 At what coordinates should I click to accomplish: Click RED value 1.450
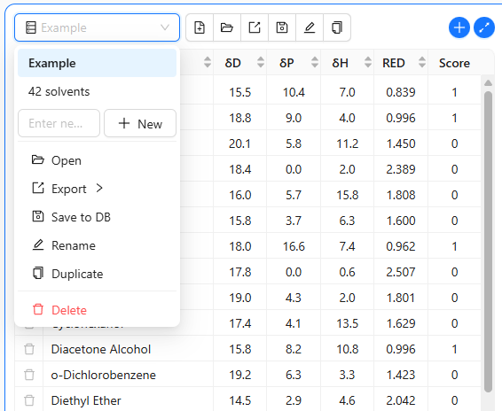(x=401, y=143)
